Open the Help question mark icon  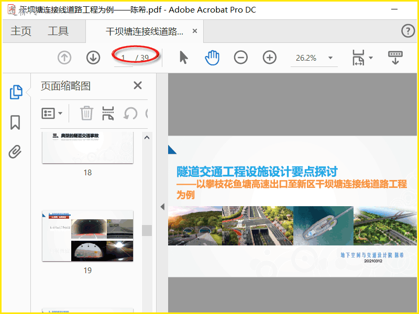pos(408,31)
